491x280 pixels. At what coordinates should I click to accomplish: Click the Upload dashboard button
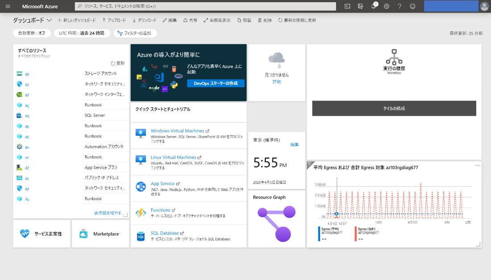pos(114,20)
